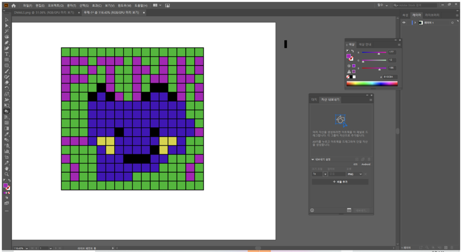
Task: Select the Rectangle shape tool
Action: pos(6,66)
